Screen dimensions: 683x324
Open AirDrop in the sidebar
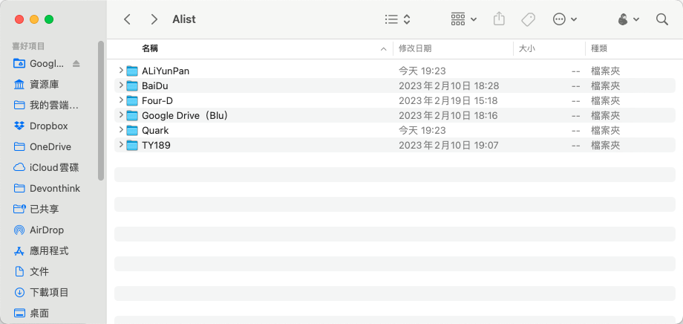[x=48, y=230]
